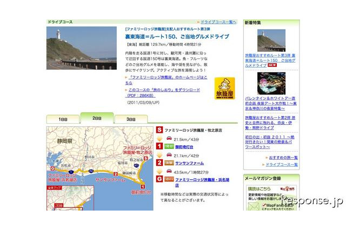Click the red G goal marker icon
Screen dimensions: 346x230
[159, 179]
